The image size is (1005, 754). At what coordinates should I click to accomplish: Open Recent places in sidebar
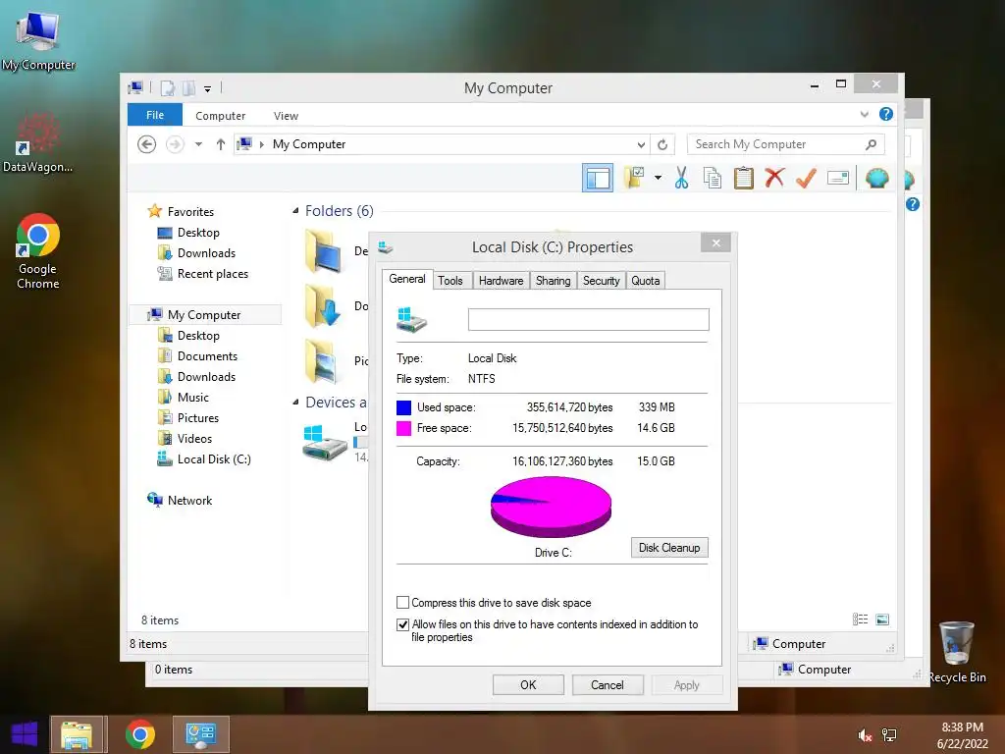click(x=212, y=274)
